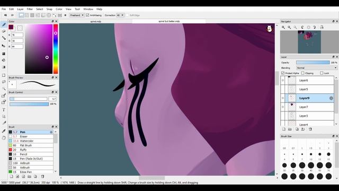The image size is (339, 191).
Task: Select the Pencil brush entry
Action: 31,154
